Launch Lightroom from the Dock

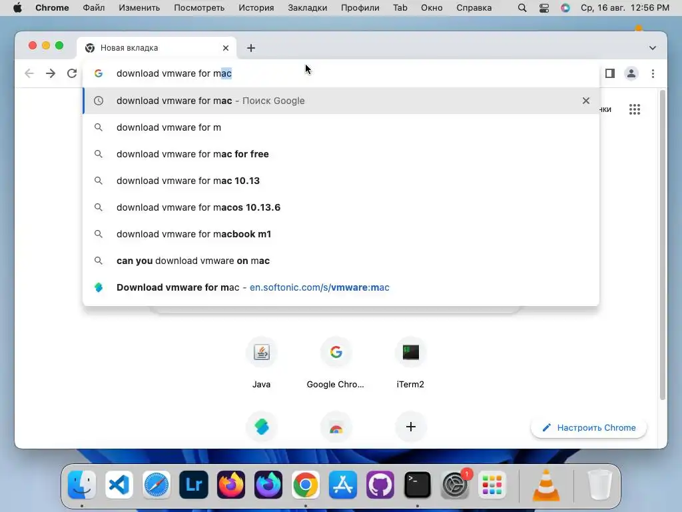coord(194,485)
